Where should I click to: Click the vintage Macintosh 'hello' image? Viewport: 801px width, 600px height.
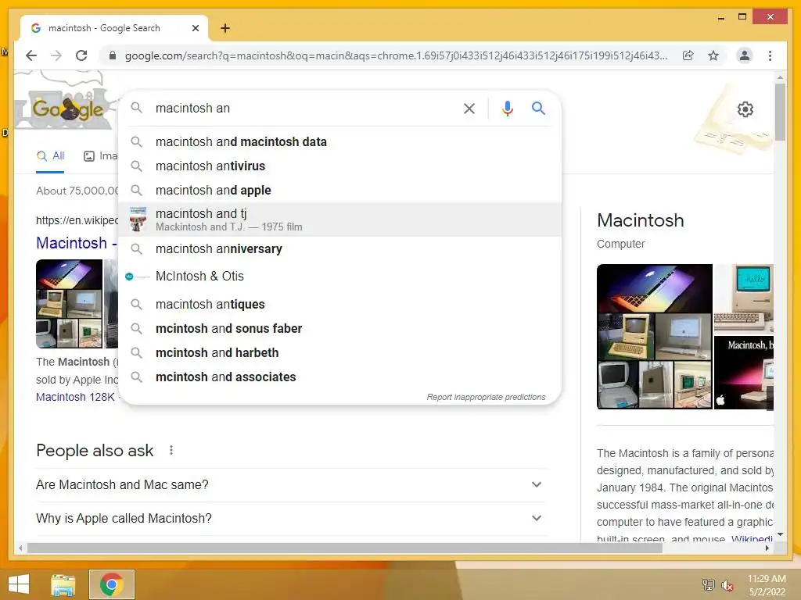coord(744,298)
